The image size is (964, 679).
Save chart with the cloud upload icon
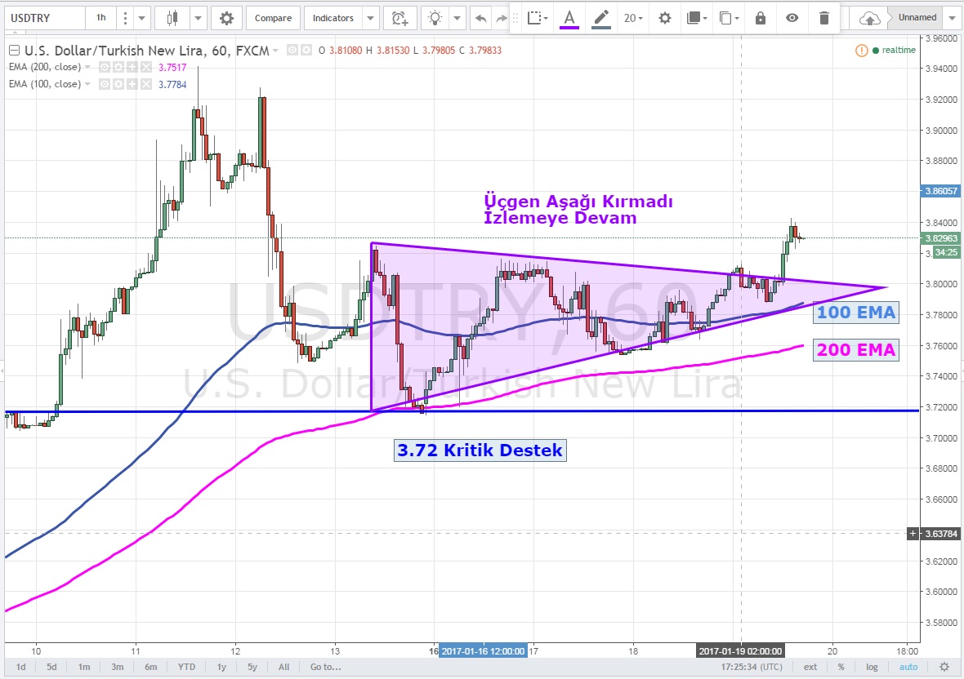tap(871, 18)
